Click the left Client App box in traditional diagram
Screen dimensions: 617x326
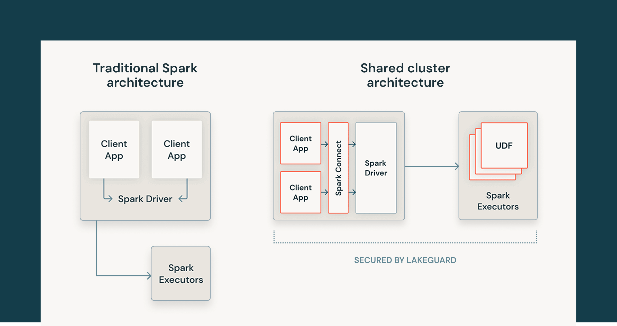point(114,149)
